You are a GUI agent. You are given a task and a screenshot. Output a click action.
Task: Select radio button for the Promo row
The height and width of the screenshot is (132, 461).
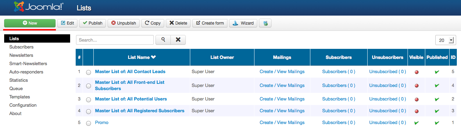(89, 123)
